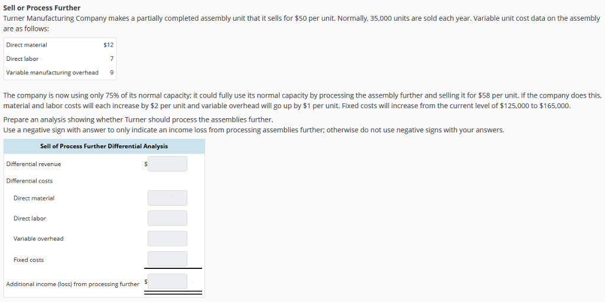Click the 'Fixed costs' row label
The image size is (605, 302).
pos(28,260)
